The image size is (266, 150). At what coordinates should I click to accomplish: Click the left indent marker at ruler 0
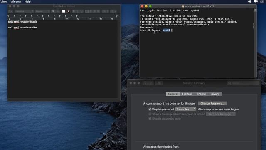click(x=8, y=16)
